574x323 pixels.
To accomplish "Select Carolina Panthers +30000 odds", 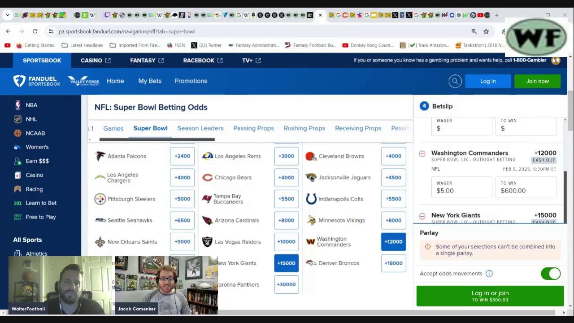I will click(x=286, y=284).
